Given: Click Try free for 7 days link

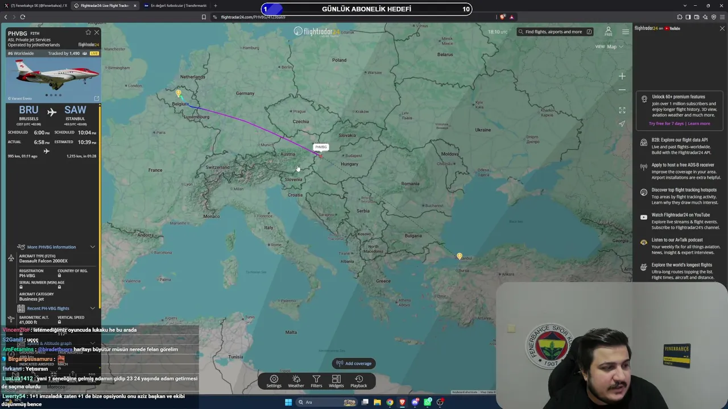Looking at the screenshot, I should (667, 123).
